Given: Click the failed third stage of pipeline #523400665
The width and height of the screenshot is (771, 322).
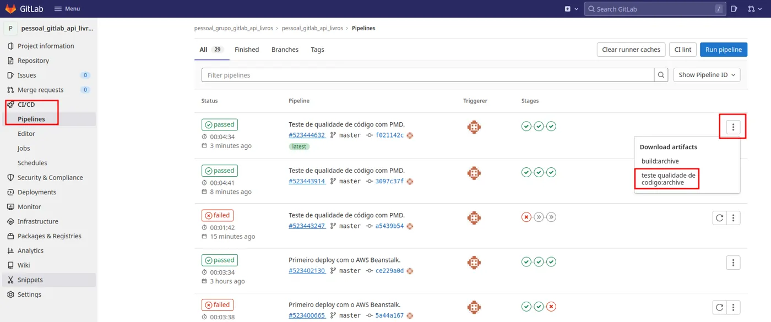Looking at the screenshot, I should coord(551,307).
